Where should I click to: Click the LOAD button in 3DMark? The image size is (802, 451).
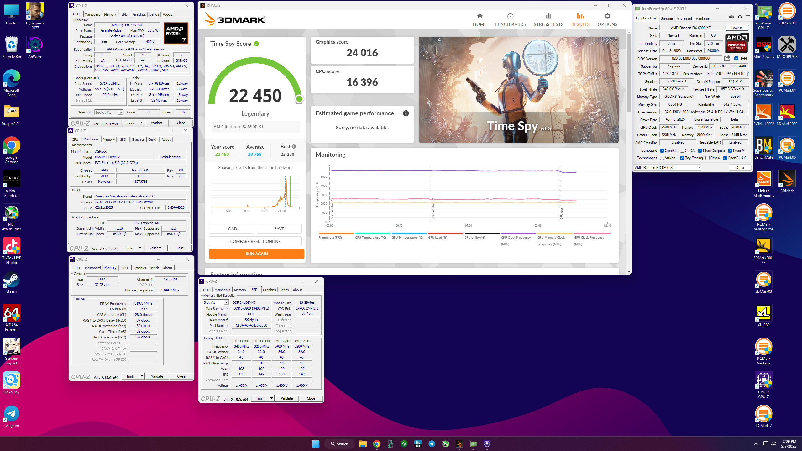231,229
